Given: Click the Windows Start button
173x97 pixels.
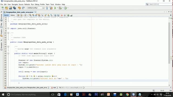Looking at the screenshot, I should [x=3, y=95].
